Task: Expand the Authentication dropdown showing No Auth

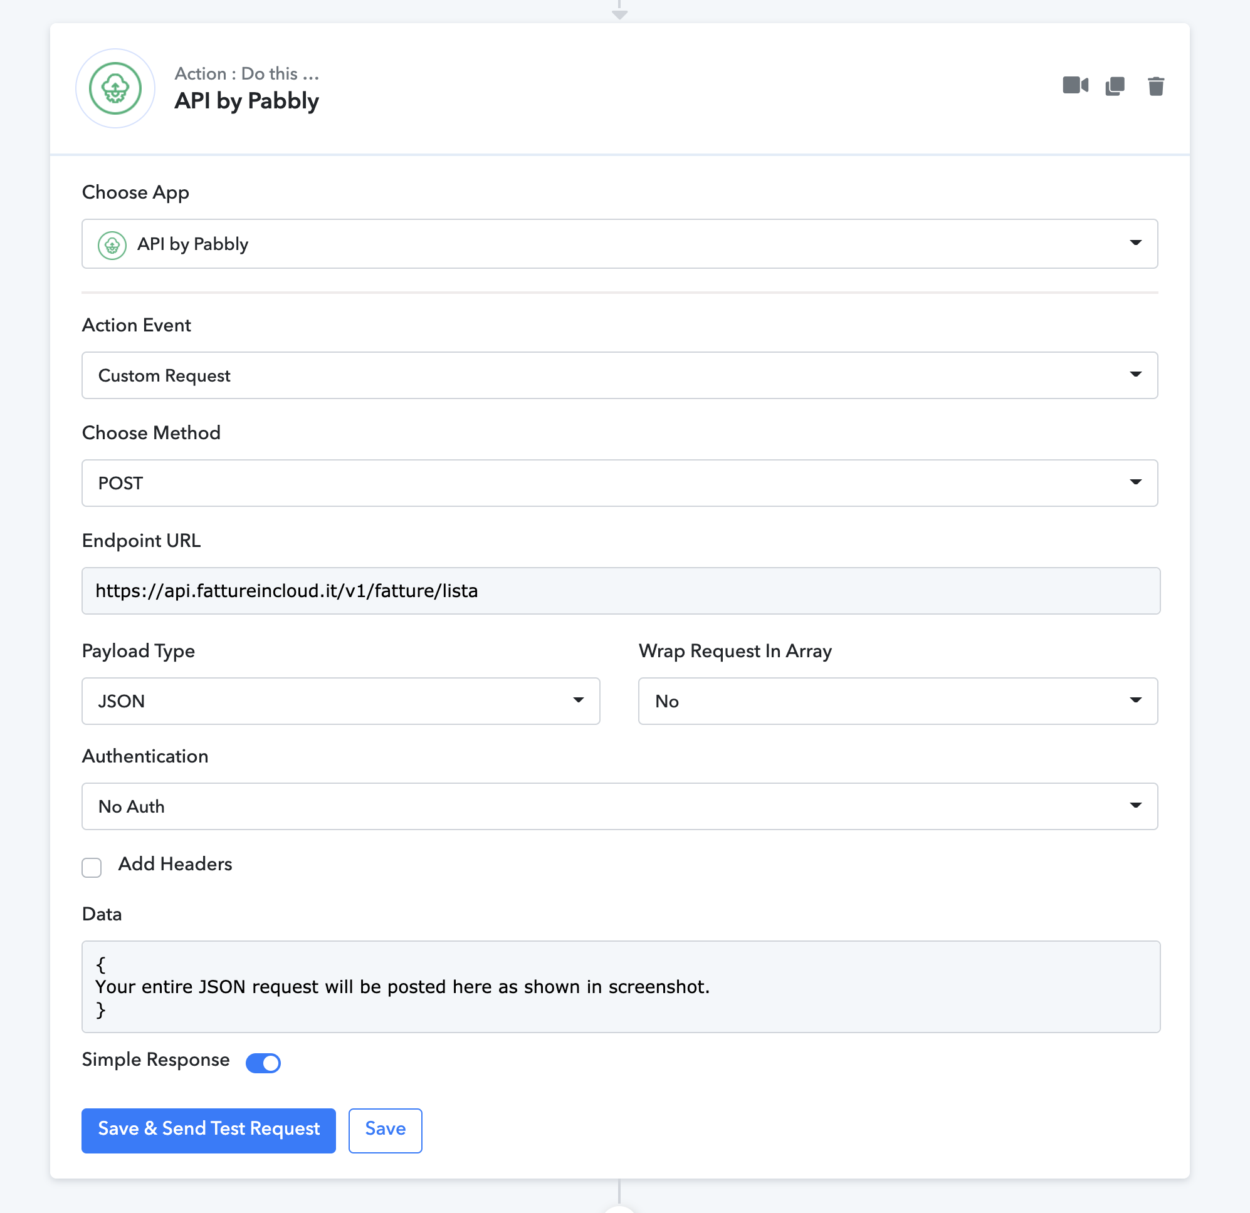Action: (620, 806)
